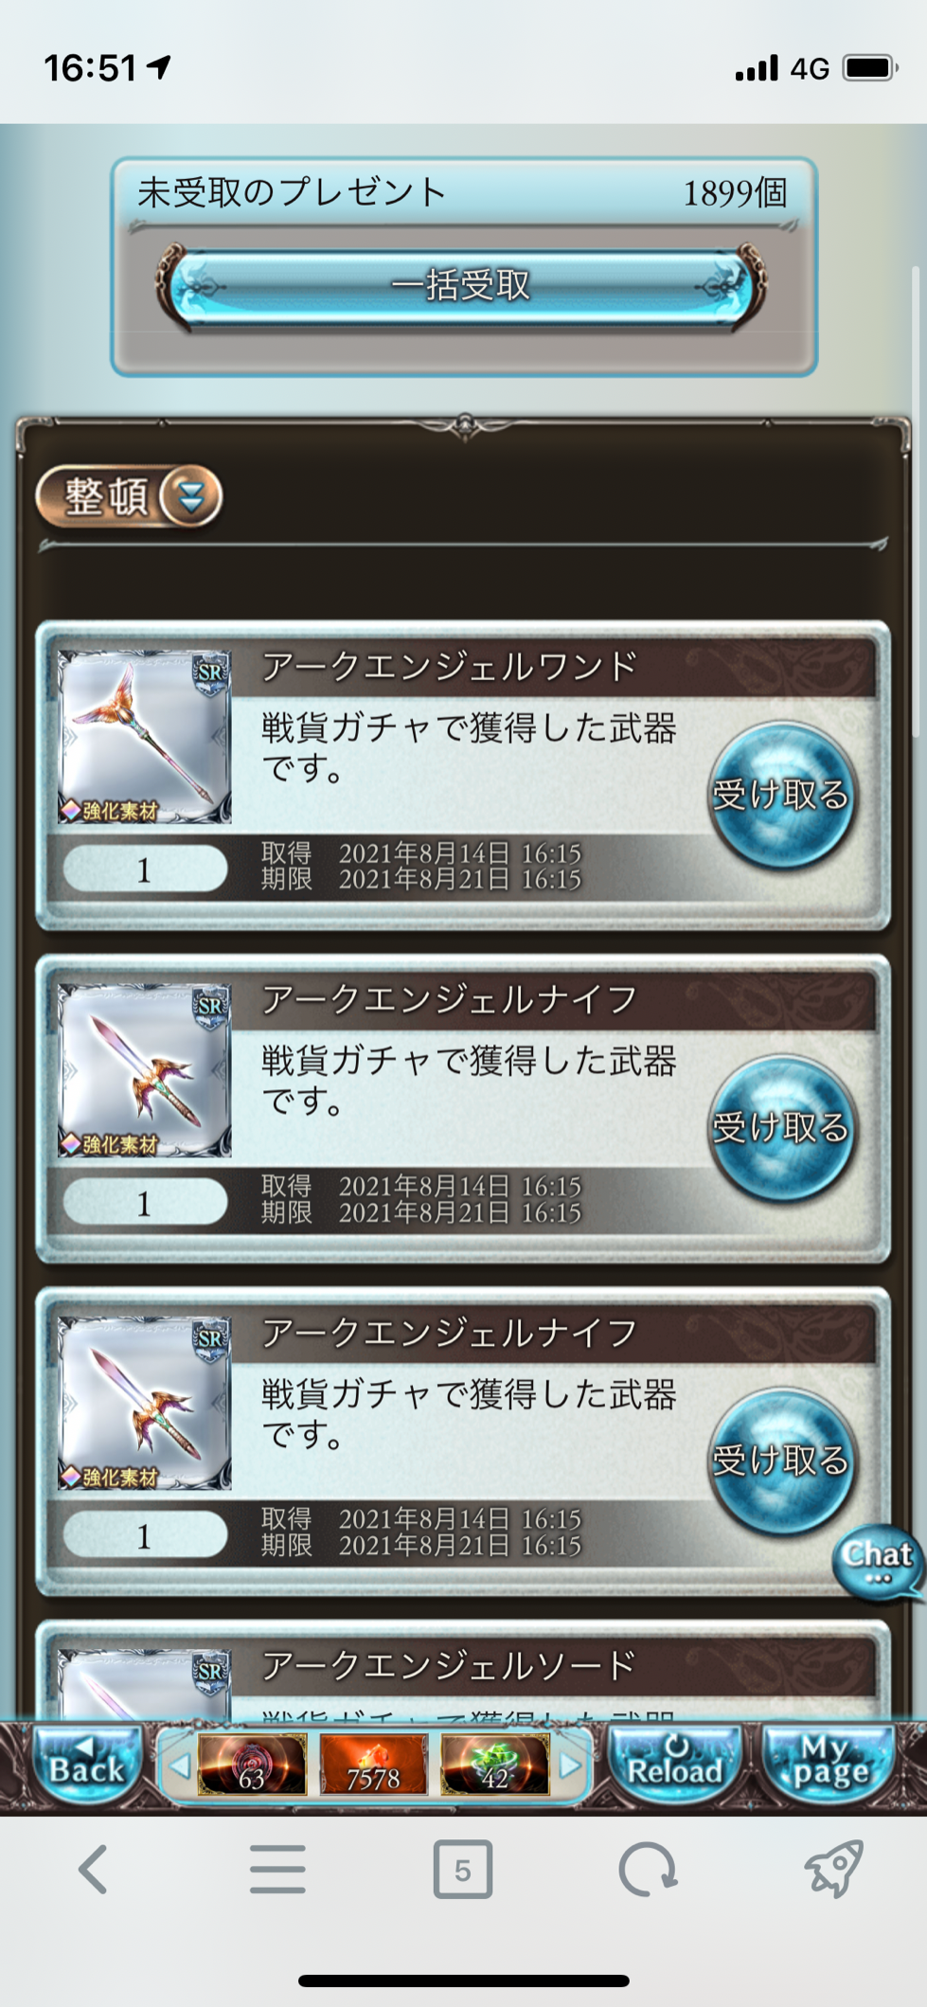This screenshot has height=2007, width=927.
Task: Tap the browser back chevron
Action: [x=93, y=1870]
